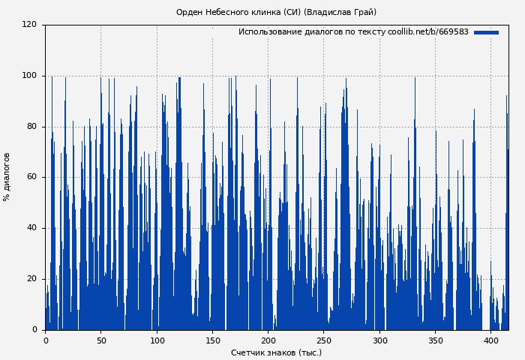Click the x-axis tick label 350
Screen dimensions: 525x360
(435, 340)
